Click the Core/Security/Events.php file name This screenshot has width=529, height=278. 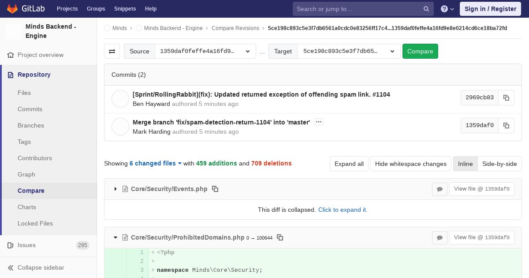click(x=169, y=189)
